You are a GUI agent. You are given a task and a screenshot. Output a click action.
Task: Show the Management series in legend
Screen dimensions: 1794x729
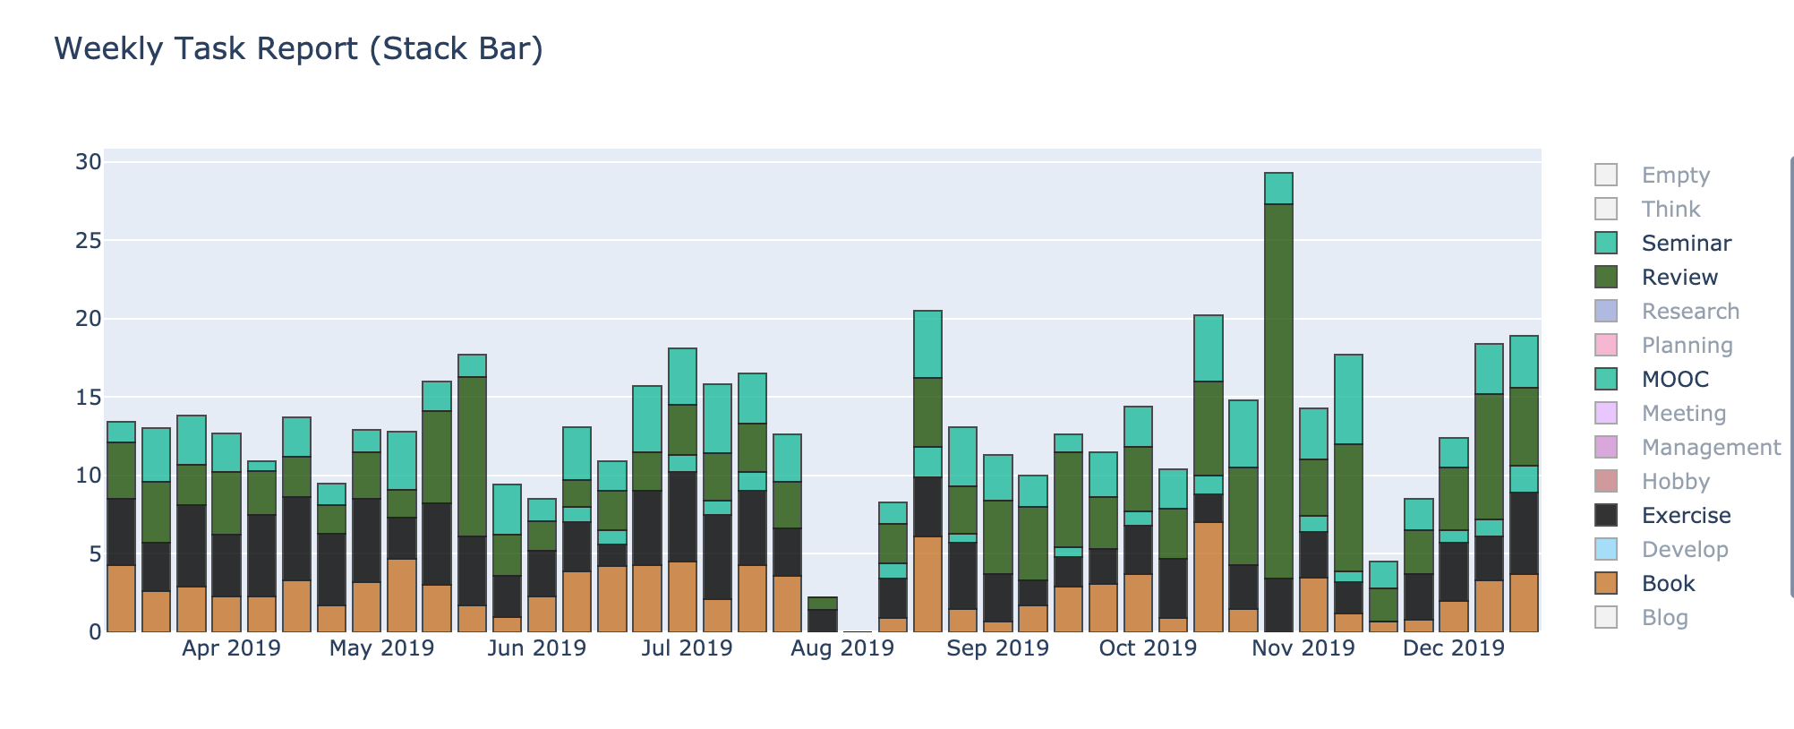click(1710, 447)
